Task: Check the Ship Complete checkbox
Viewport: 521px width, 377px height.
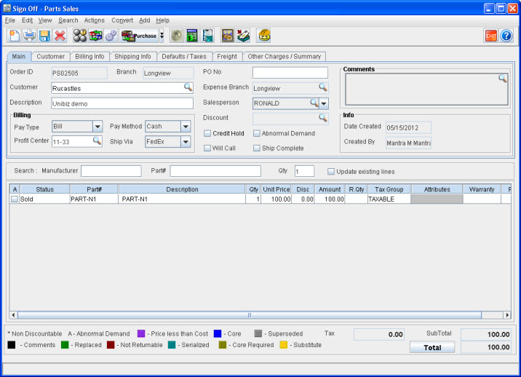Action: 257,148
